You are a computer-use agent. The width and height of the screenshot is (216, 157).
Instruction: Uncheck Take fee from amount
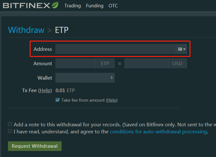click(x=57, y=100)
